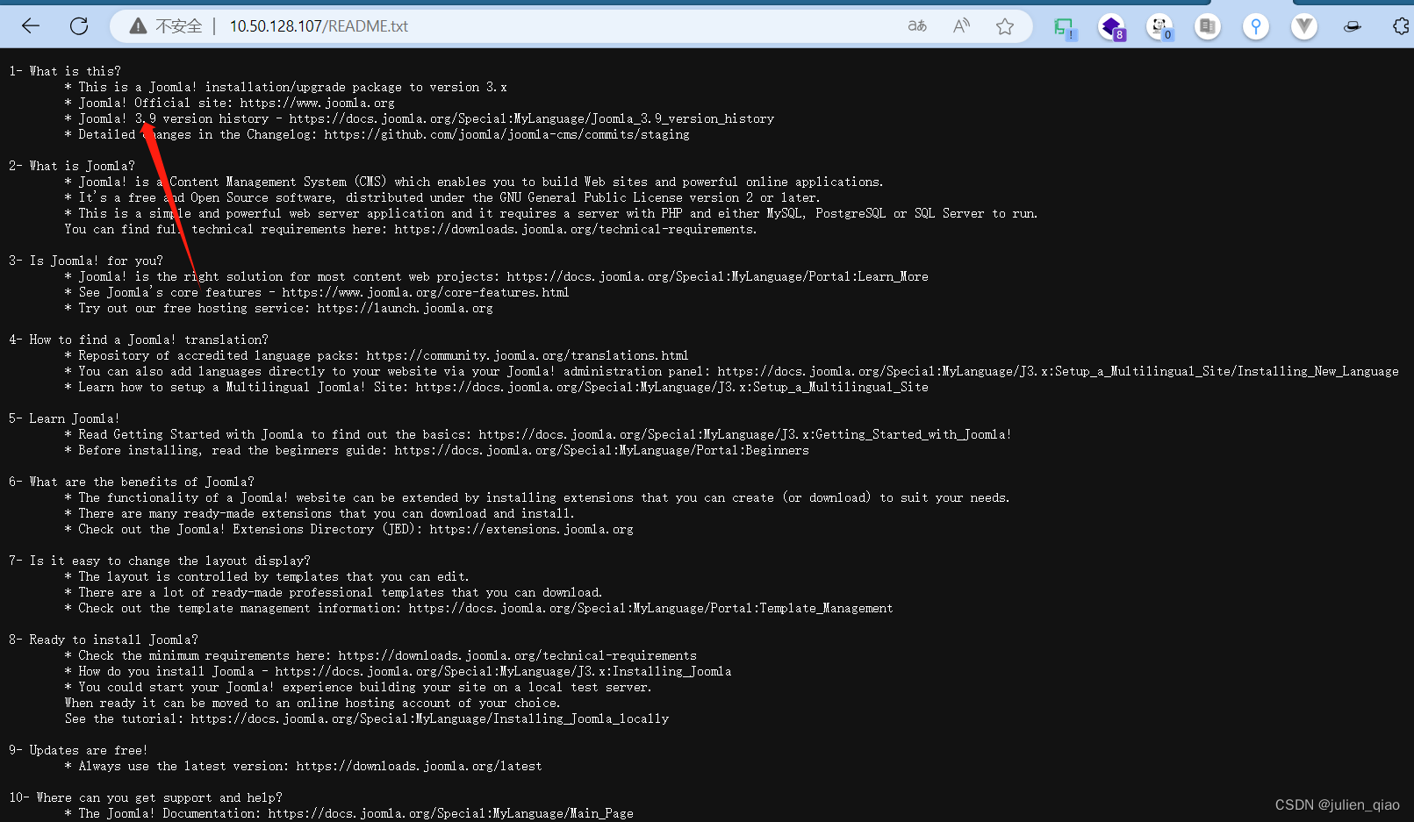The width and height of the screenshot is (1414, 822).
Task: Open the hat-shaped extension icon
Action: (1353, 27)
